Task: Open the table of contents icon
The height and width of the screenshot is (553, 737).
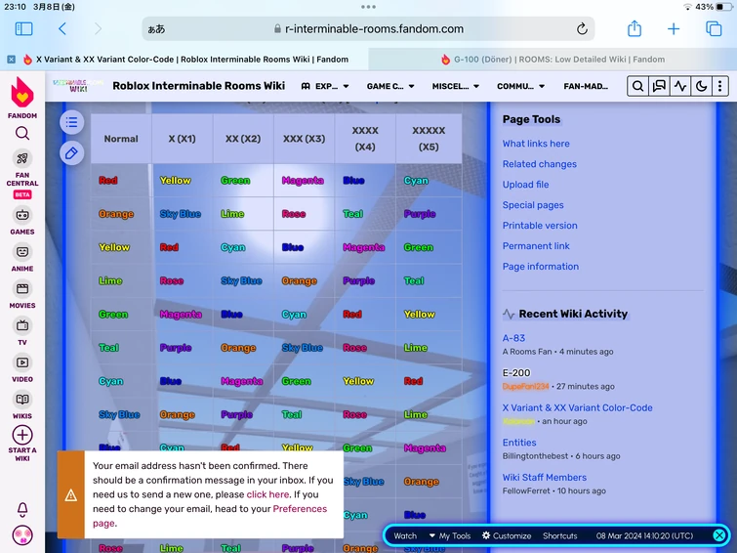Action: (72, 122)
